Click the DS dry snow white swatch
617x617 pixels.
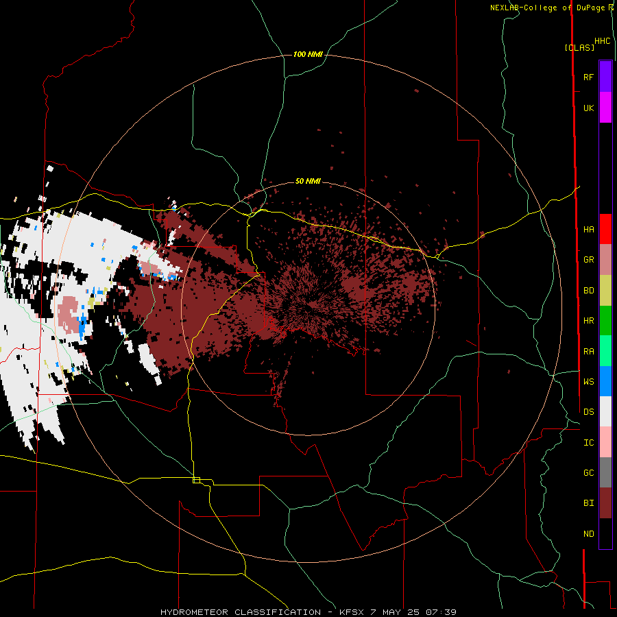(605, 411)
